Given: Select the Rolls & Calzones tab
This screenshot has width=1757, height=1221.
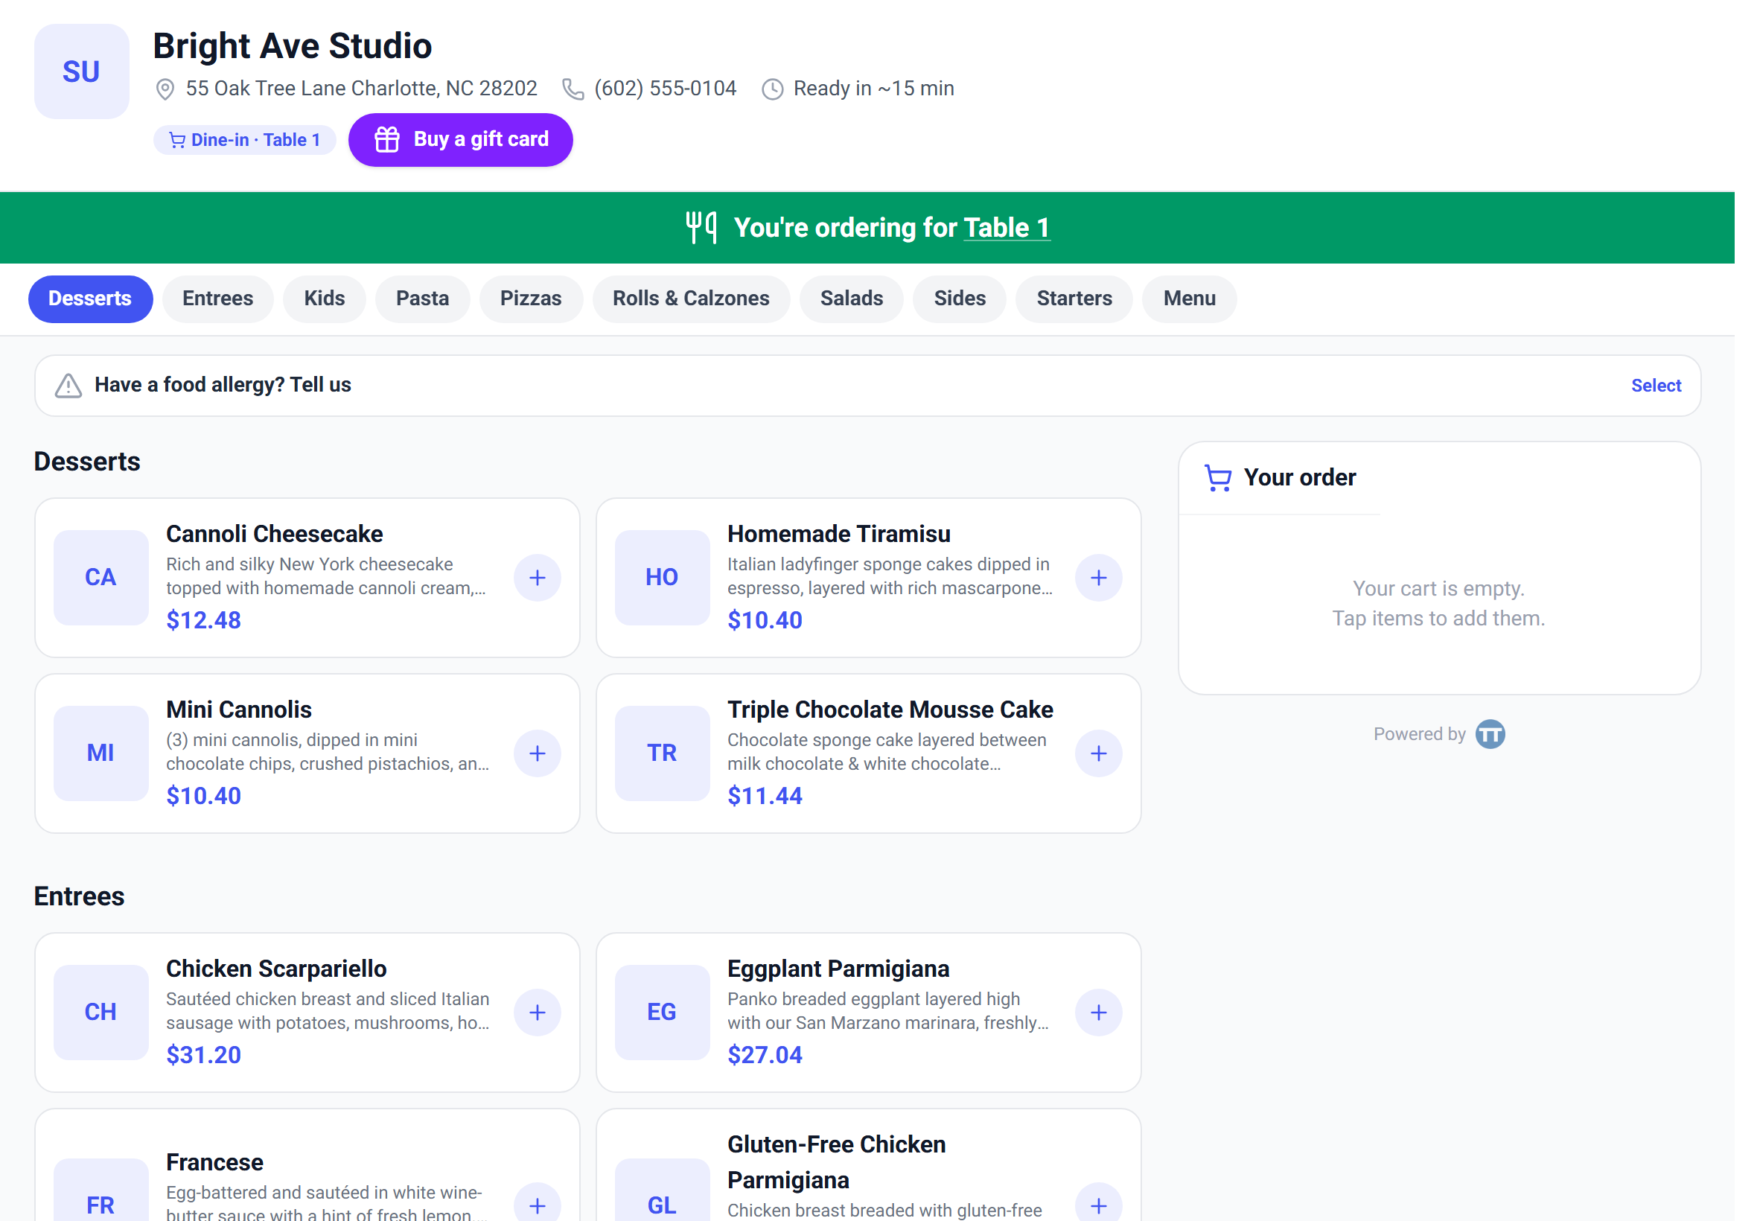Looking at the screenshot, I should pos(692,299).
